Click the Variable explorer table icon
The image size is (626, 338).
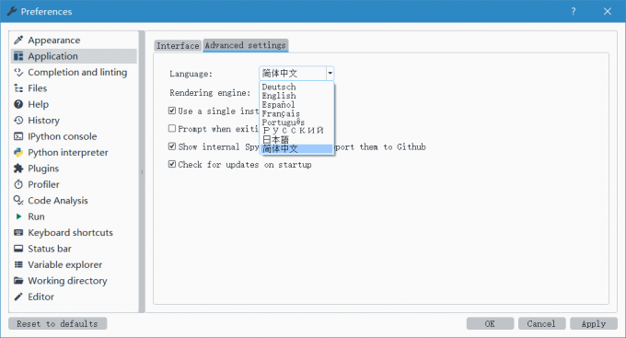(x=18, y=264)
